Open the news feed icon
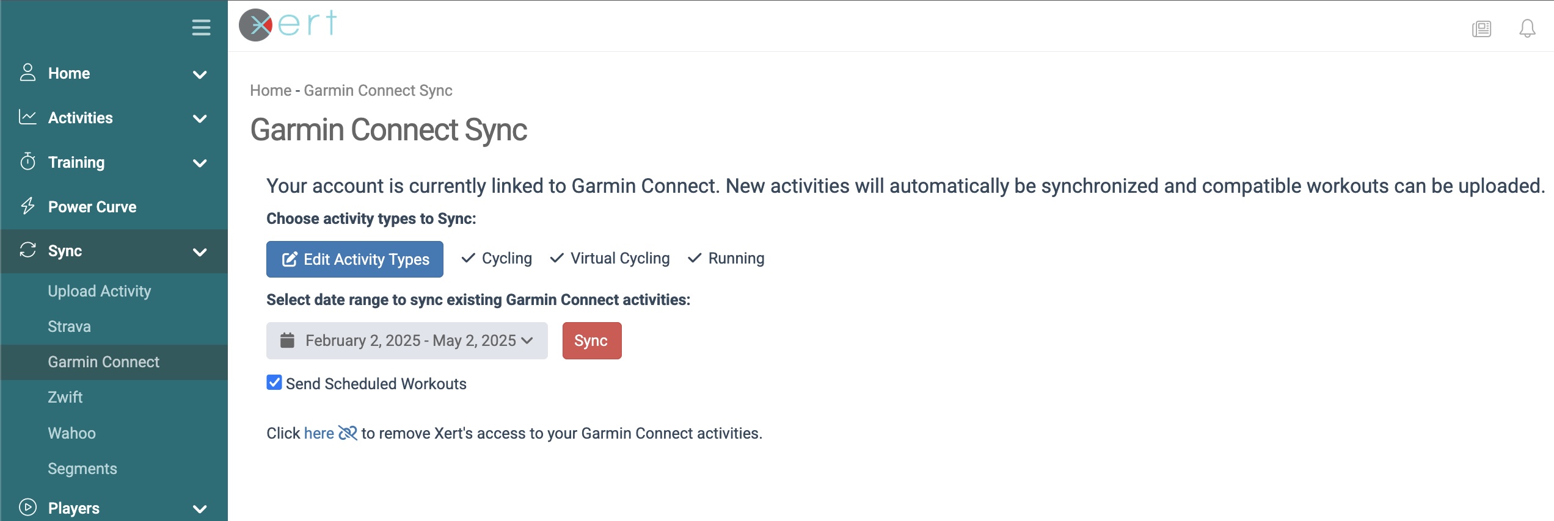The image size is (1554, 521). (1481, 29)
